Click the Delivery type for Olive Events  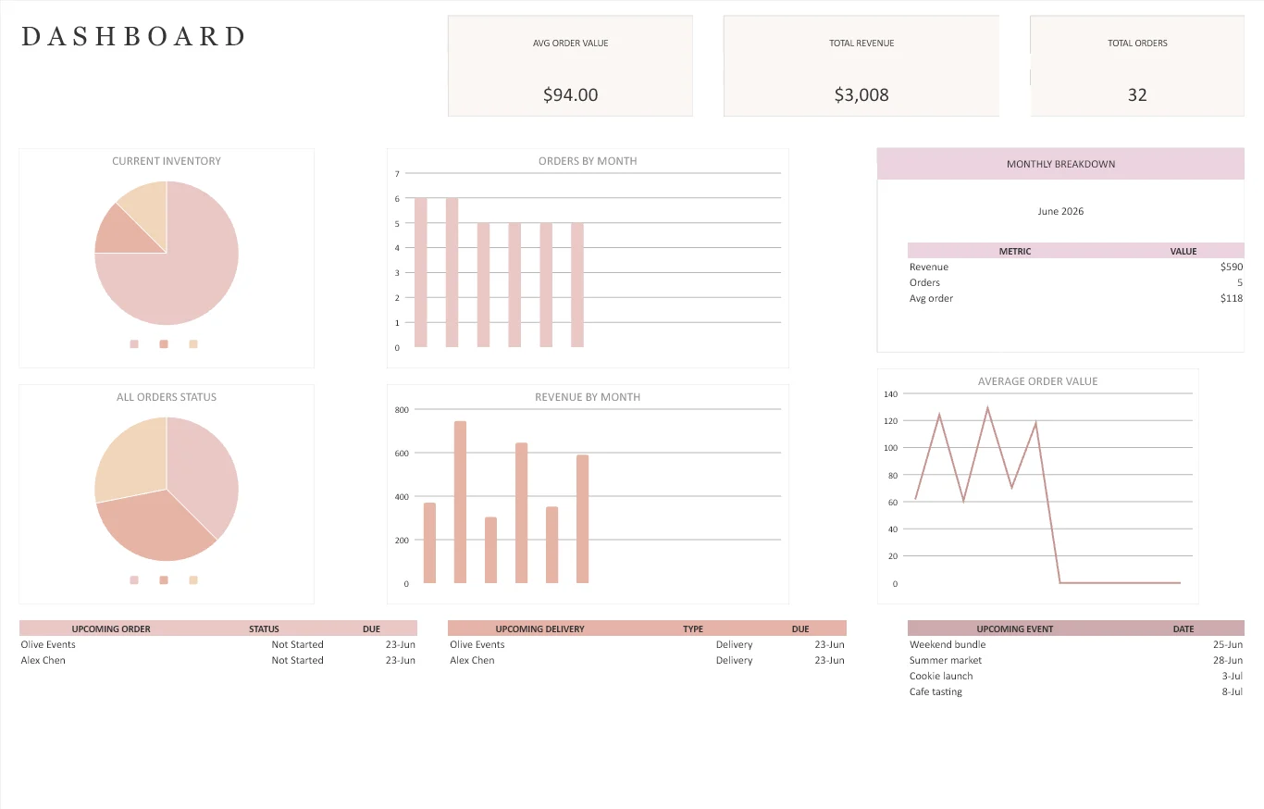click(734, 644)
